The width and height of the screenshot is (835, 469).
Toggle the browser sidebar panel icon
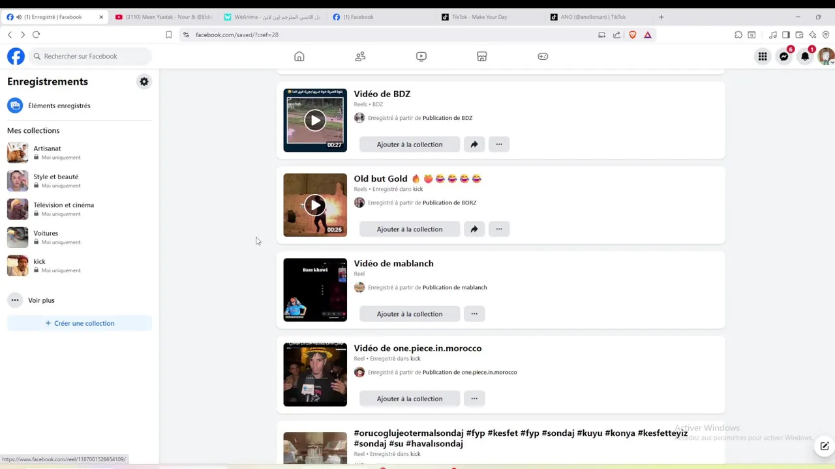(786, 35)
